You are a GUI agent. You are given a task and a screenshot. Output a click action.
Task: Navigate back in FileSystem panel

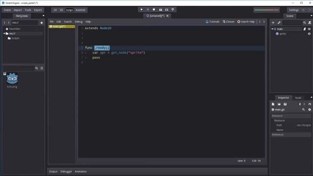[4, 23]
